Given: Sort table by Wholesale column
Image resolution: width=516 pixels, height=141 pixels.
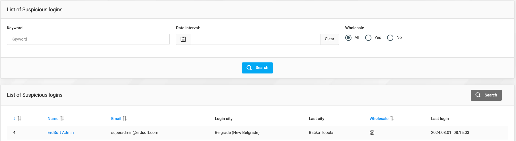Looking at the screenshot, I should click(382, 119).
